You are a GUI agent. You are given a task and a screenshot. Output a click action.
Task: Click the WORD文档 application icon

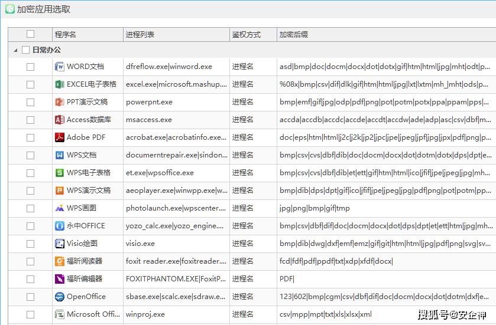point(59,67)
